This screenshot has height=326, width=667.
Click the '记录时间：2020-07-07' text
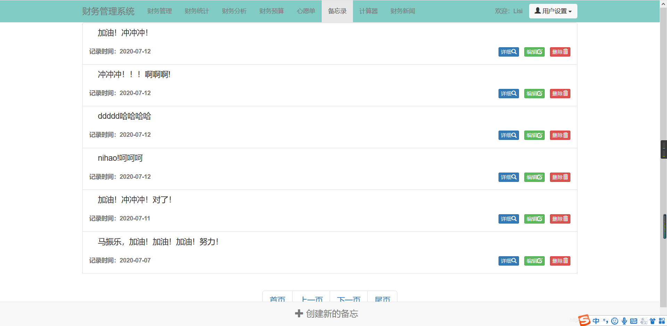[x=120, y=260]
